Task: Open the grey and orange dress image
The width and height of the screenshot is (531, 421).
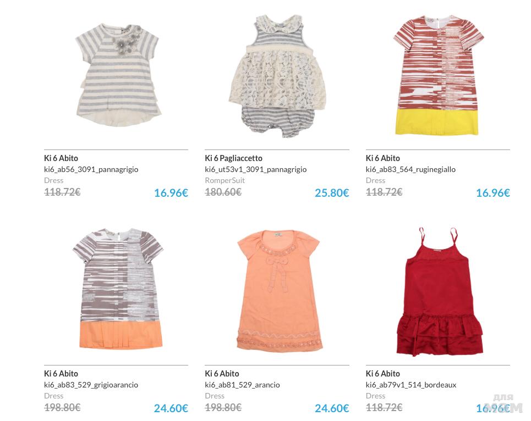Action: click(118, 289)
